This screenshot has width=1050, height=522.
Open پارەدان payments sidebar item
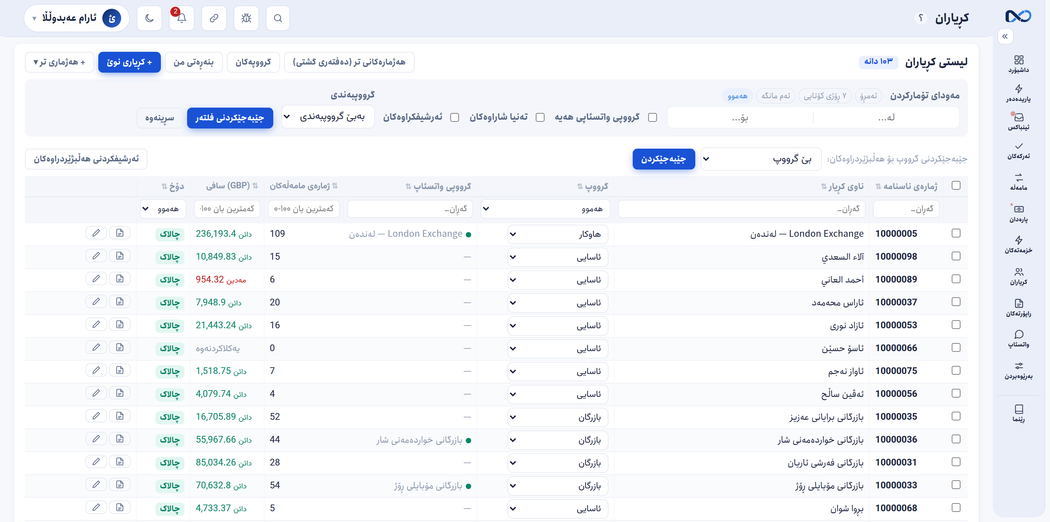(x=1018, y=214)
